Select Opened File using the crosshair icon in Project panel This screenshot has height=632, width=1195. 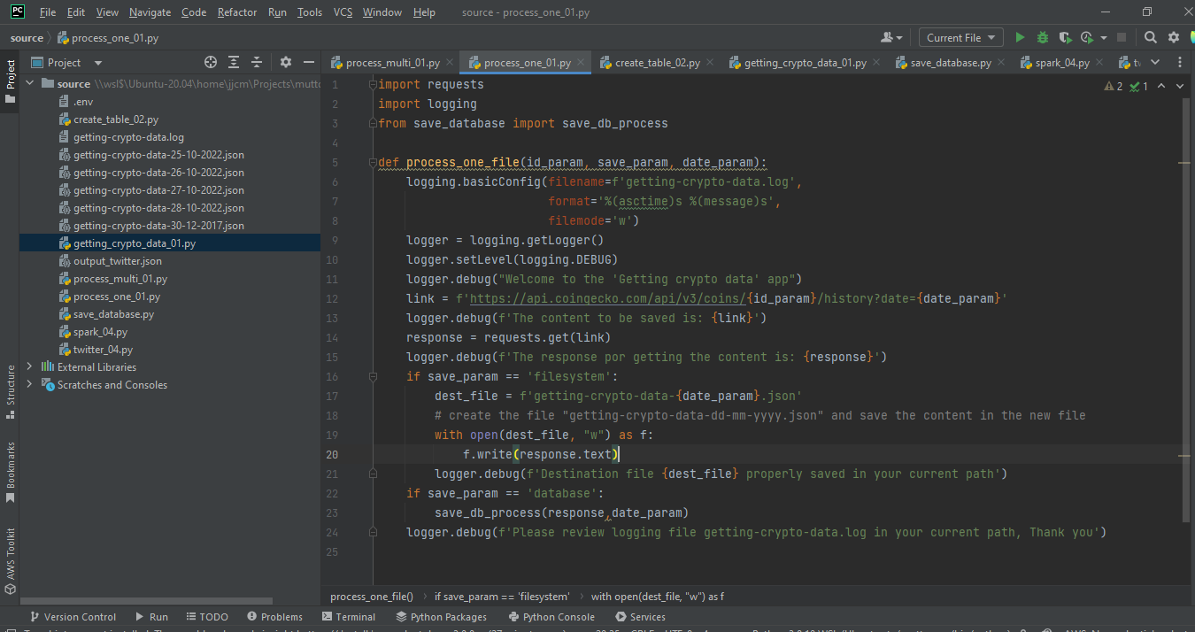(209, 62)
